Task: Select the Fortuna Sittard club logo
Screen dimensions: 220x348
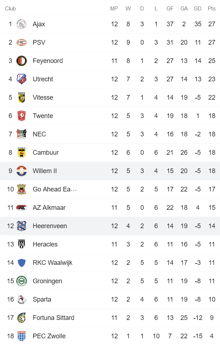Action: 21,318
